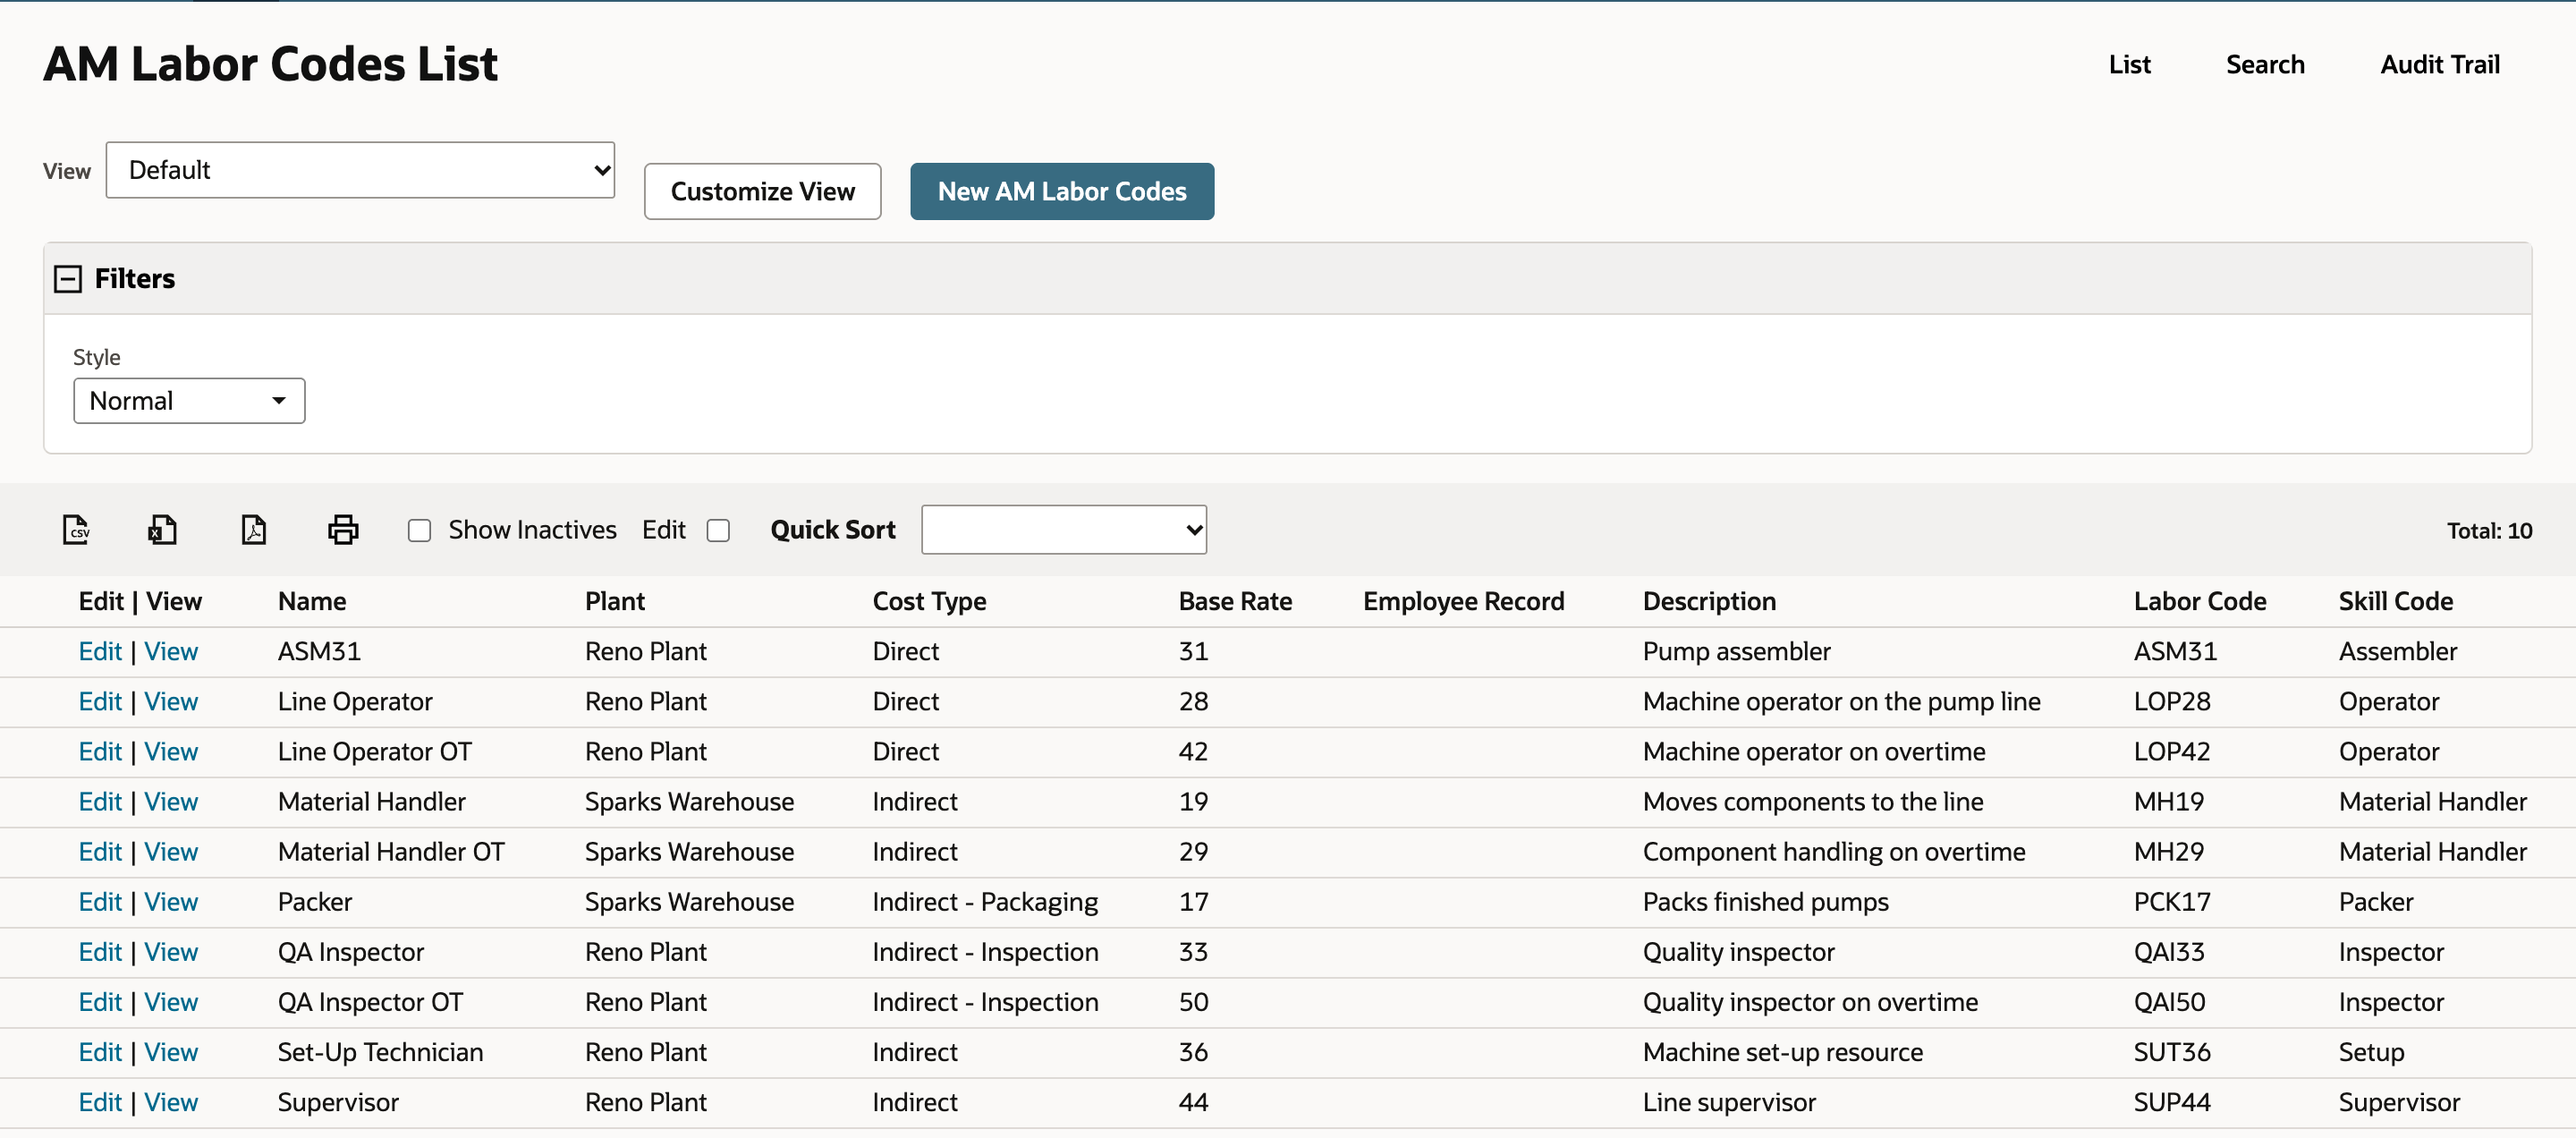2576x1138 pixels.
Task: View the QA Inspector OT record
Action: (x=171, y=1002)
